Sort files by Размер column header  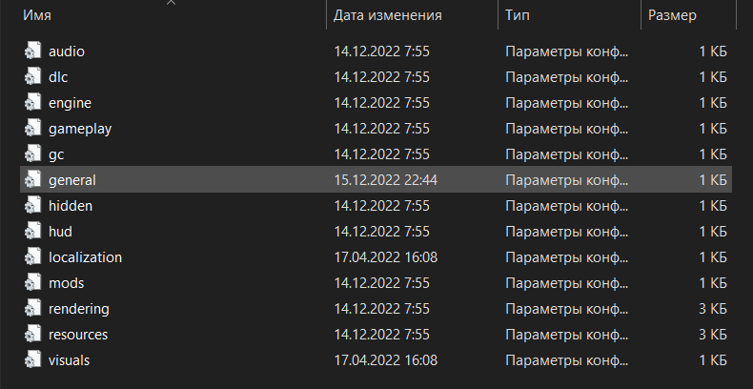point(672,15)
